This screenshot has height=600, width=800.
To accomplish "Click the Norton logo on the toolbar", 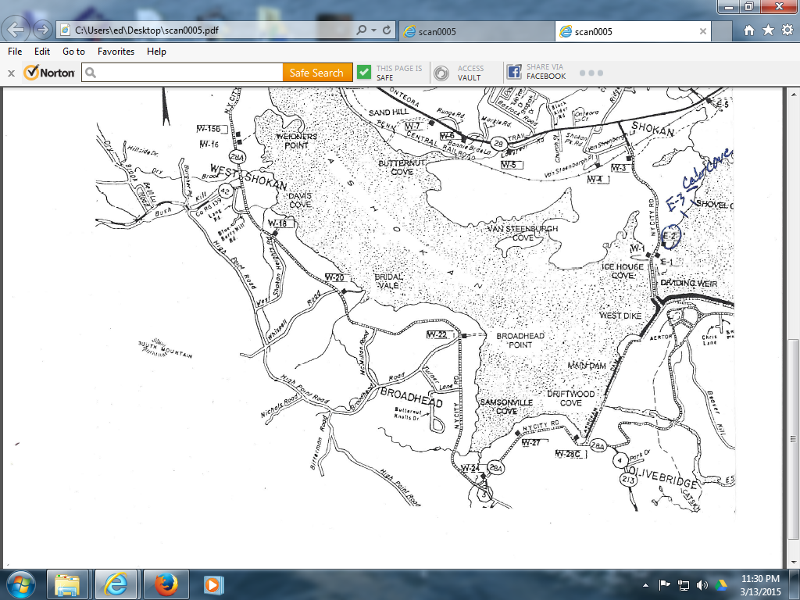I will [48, 72].
